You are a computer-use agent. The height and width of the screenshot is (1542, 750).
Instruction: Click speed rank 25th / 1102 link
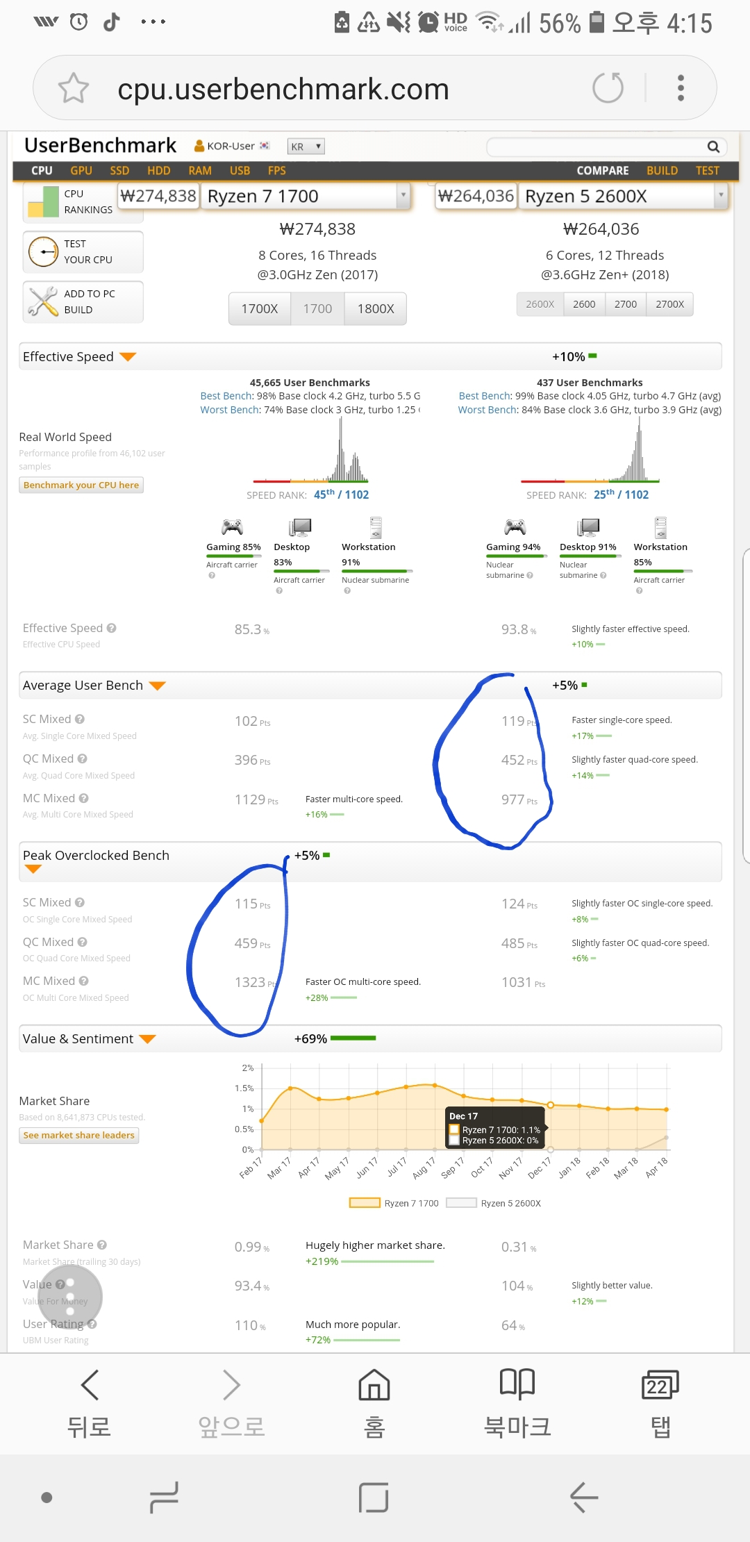point(621,495)
